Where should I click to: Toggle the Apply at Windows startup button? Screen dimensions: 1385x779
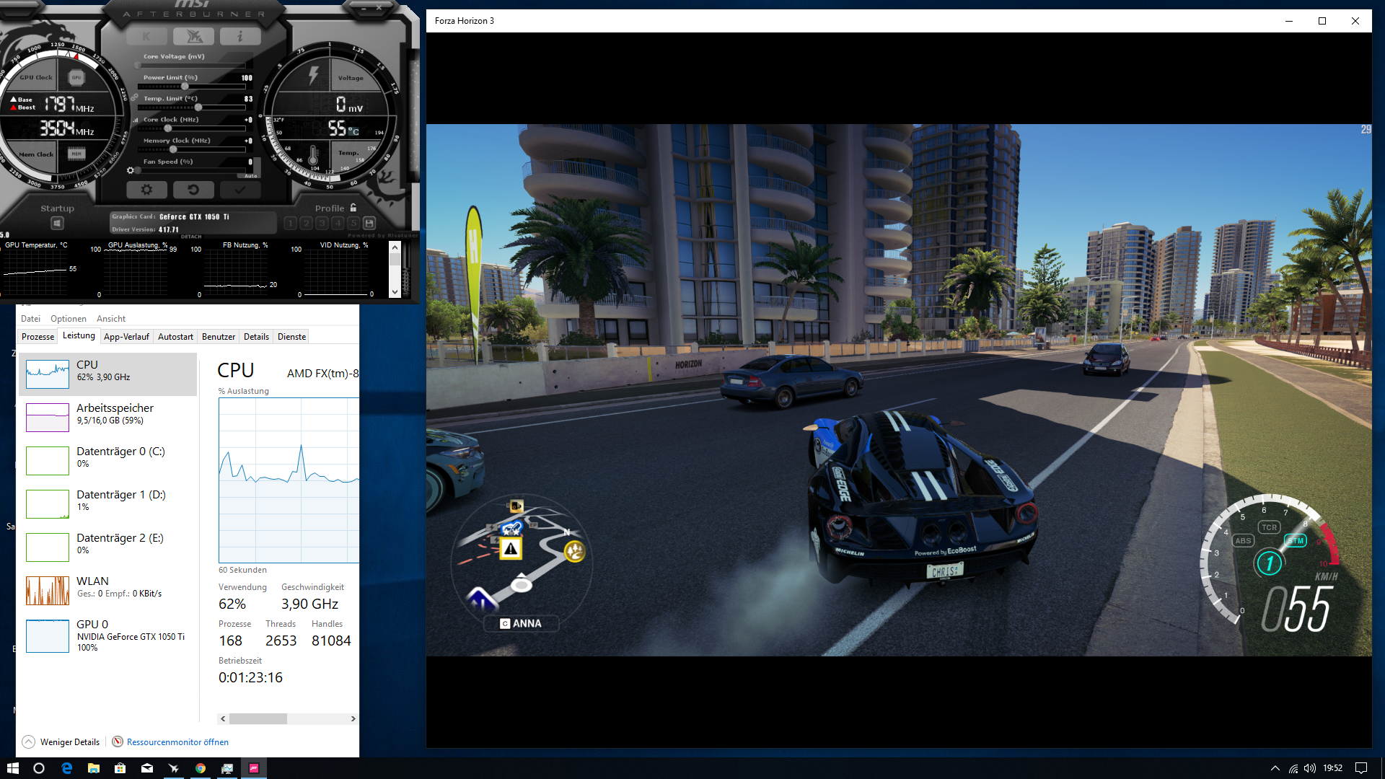tap(57, 224)
